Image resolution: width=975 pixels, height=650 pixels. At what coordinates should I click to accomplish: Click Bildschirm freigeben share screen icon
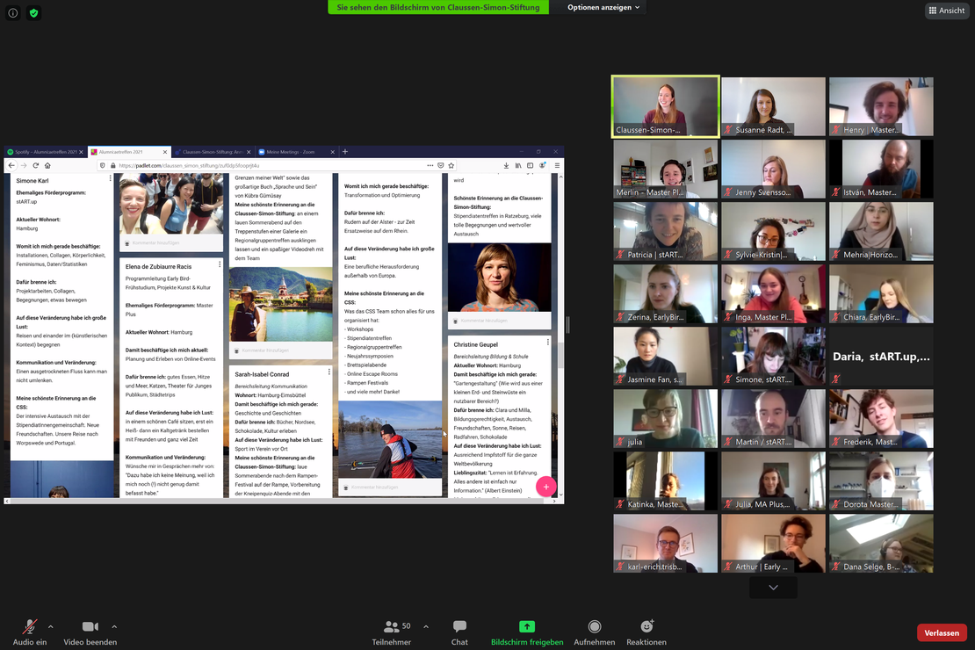[527, 626]
